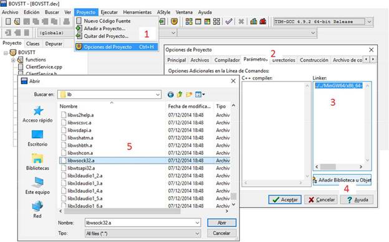Click Nuevo Código Fuente menu entry
389x242 pixels.
click(107, 21)
